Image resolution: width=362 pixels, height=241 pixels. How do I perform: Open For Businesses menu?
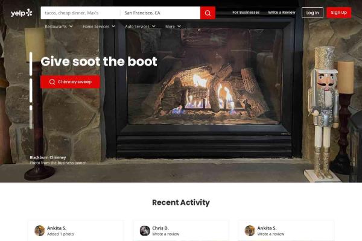tap(246, 13)
